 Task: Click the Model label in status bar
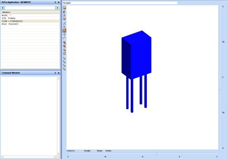click(x=99, y=151)
